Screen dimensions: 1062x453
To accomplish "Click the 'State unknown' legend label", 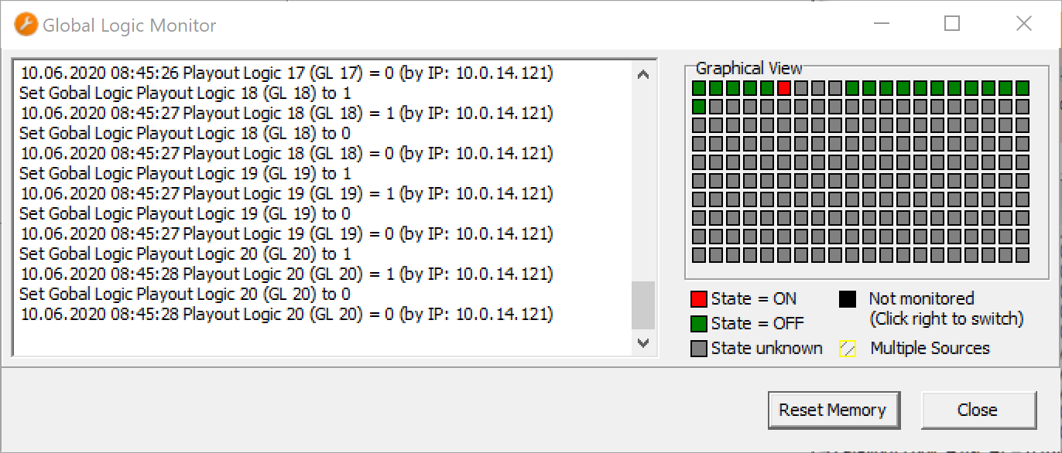I will click(x=767, y=349).
